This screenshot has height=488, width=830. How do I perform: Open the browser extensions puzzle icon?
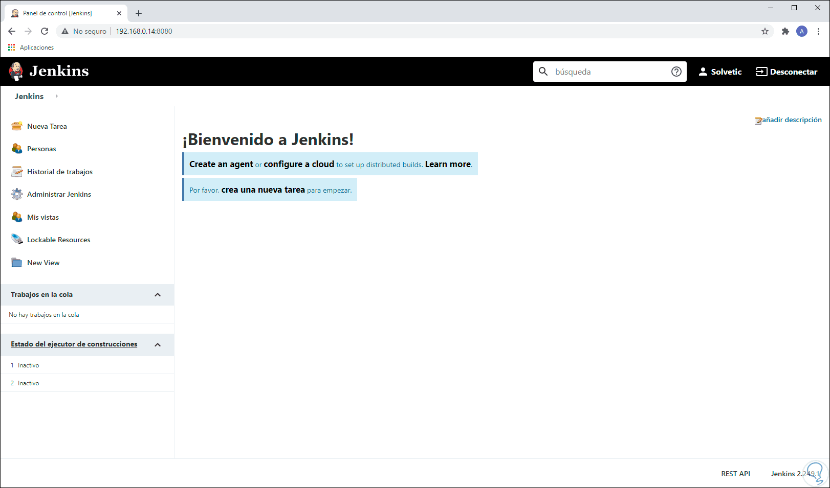pos(785,31)
